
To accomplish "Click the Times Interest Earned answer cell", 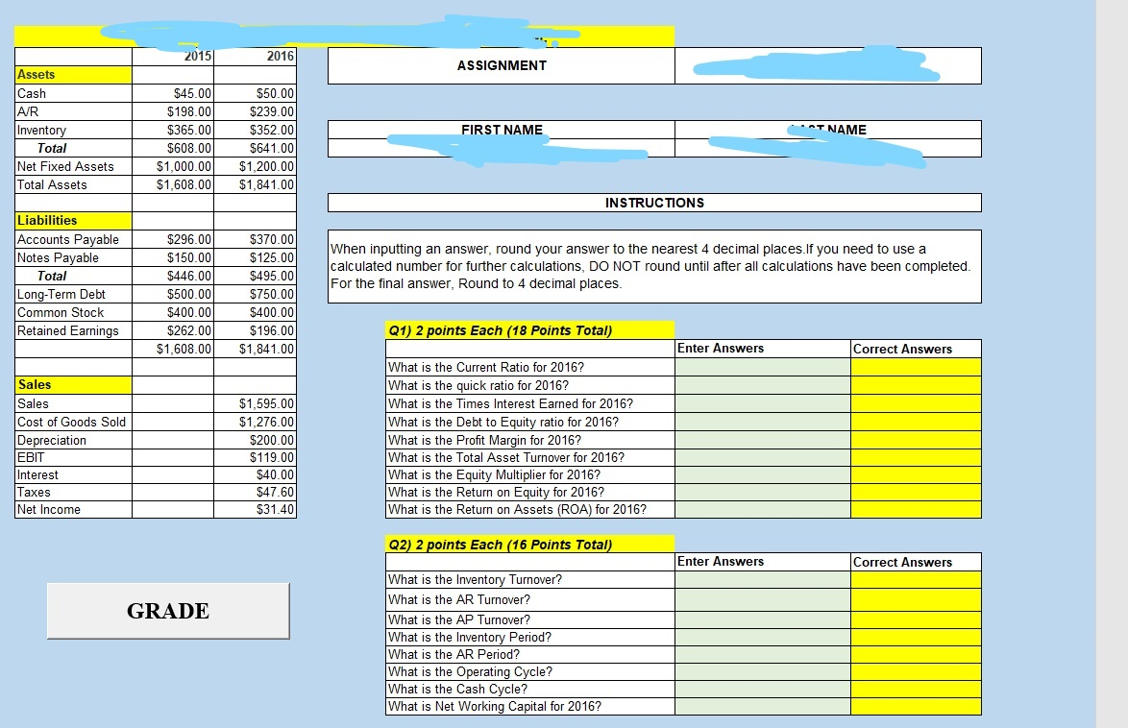I will click(761, 403).
